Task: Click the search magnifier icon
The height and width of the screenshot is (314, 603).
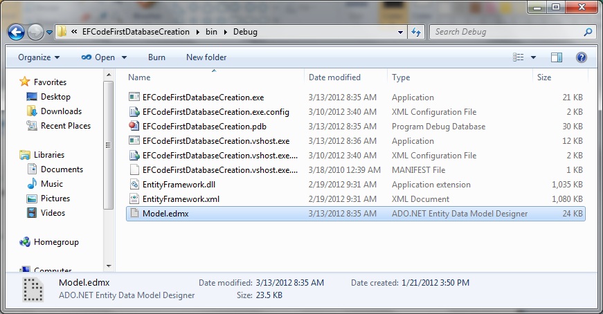Action: (588, 33)
